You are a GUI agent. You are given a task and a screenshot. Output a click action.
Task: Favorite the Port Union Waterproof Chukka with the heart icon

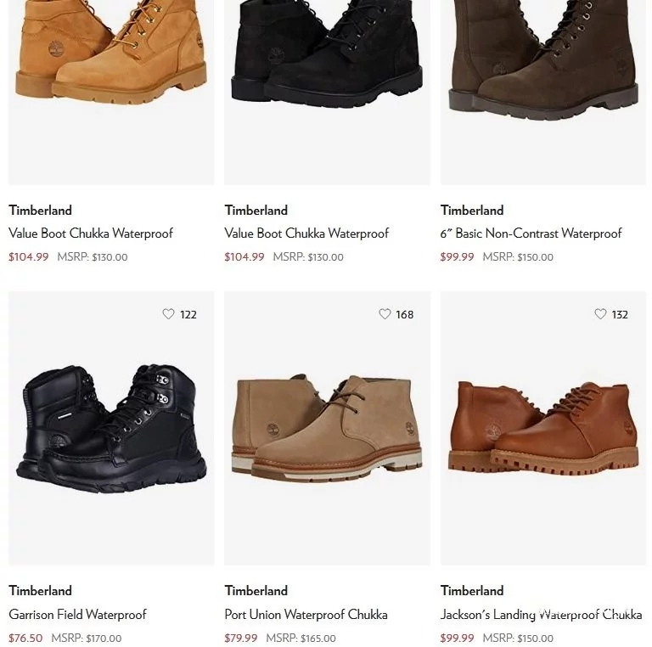[385, 314]
